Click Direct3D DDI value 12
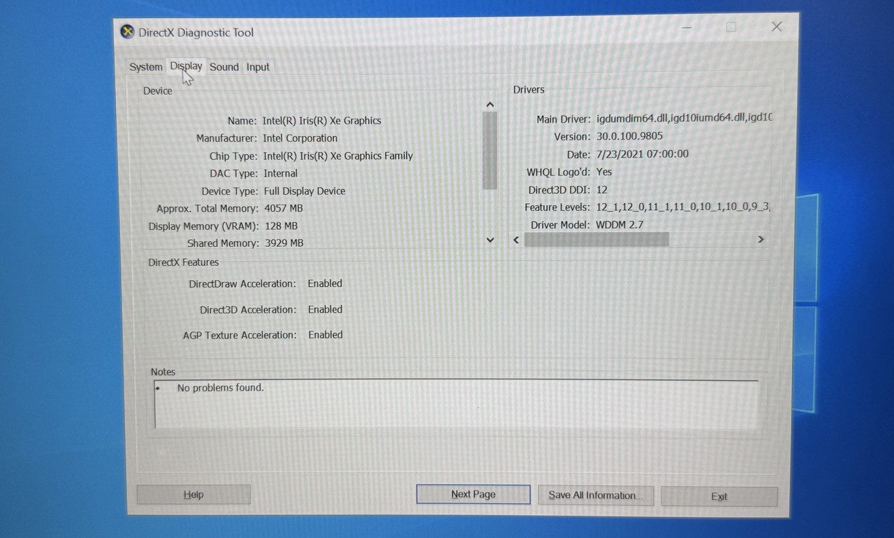 pos(602,190)
